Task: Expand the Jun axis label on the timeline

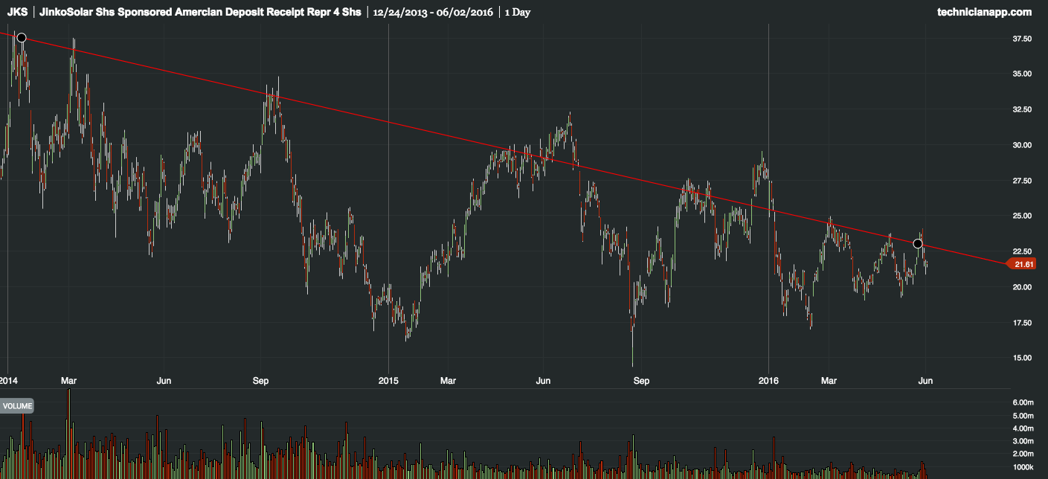Action: click(x=925, y=380)
